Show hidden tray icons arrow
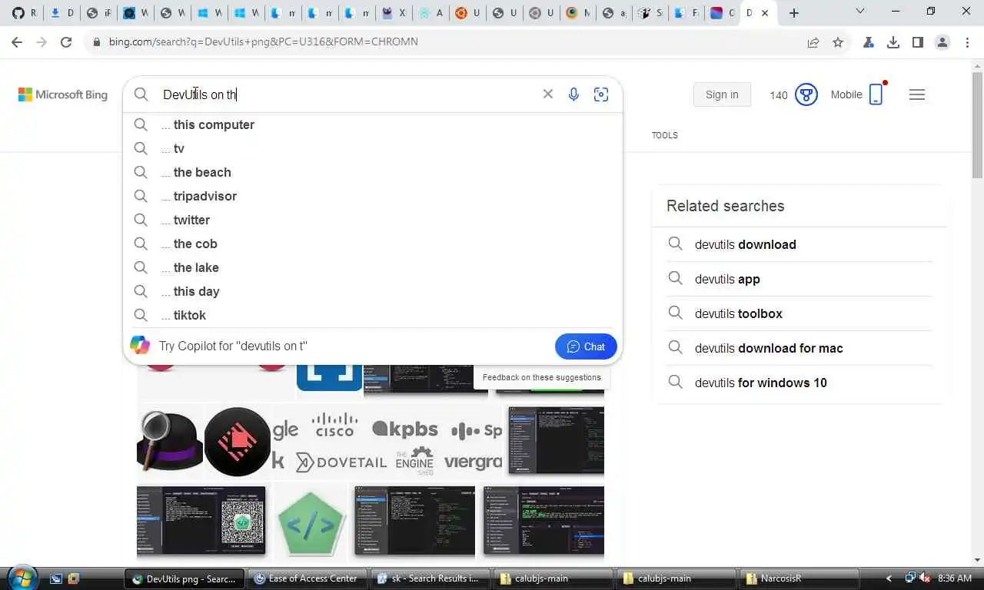Image resolution: width=984 pixels, height=590 pixels. [x=889, y=578]
